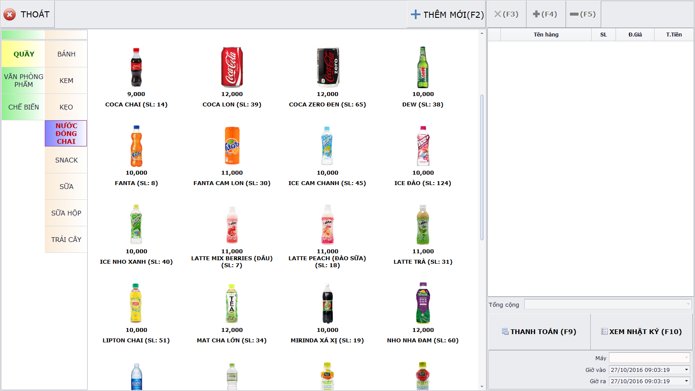This screenshot has width=695, height=391.
Task: Add the Dew bottle to the order
Action: tap(423, 67)
